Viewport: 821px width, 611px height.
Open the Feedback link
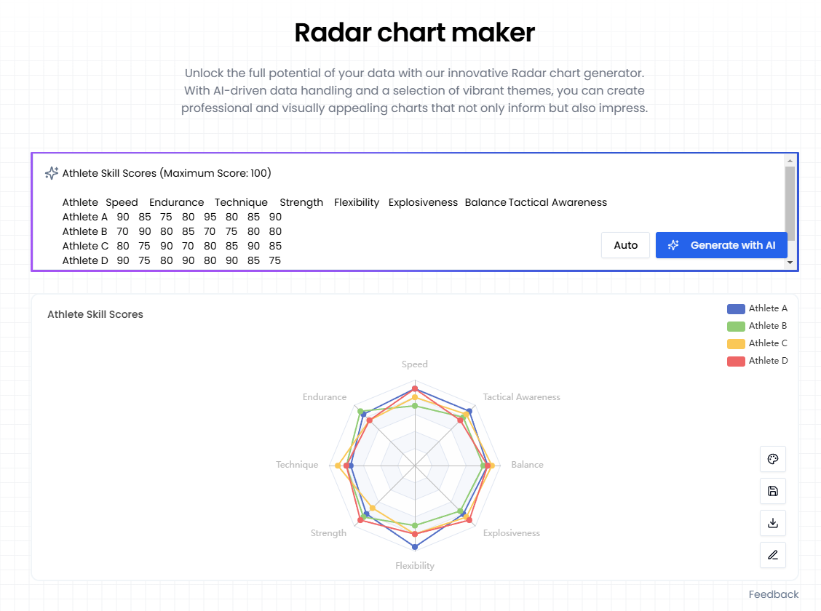pos(773,594)
